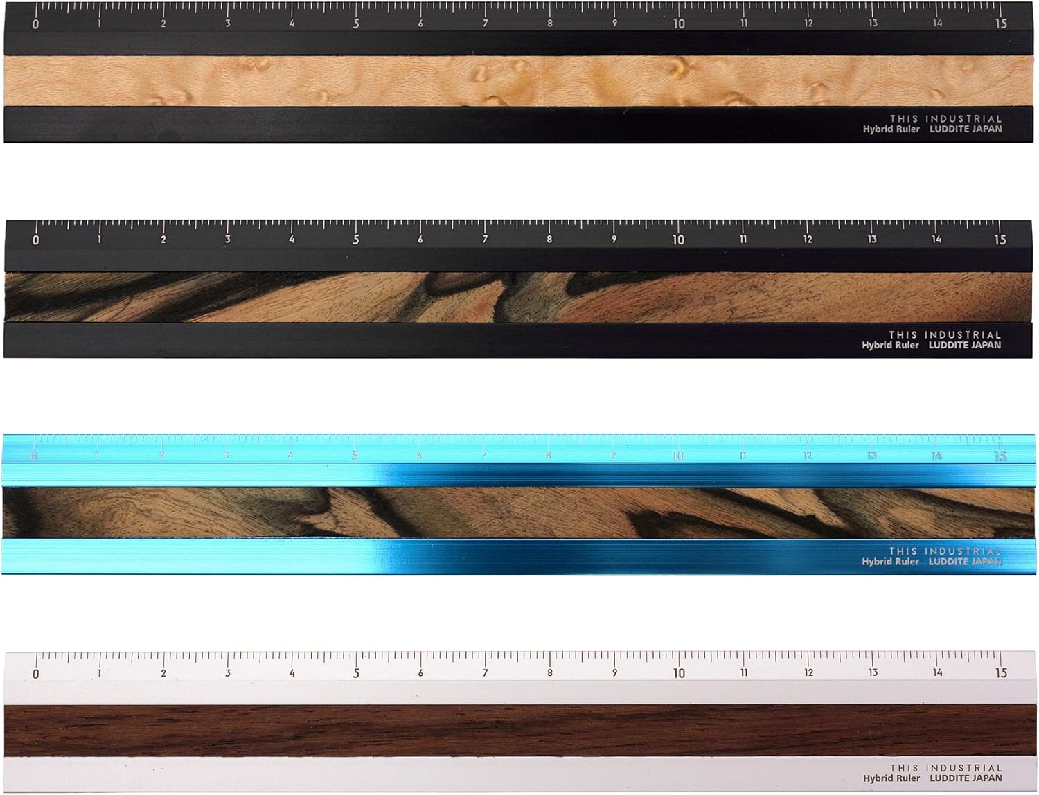Click "THIS INDUSTRIAL" on the second black ruler

pos(945,334)
